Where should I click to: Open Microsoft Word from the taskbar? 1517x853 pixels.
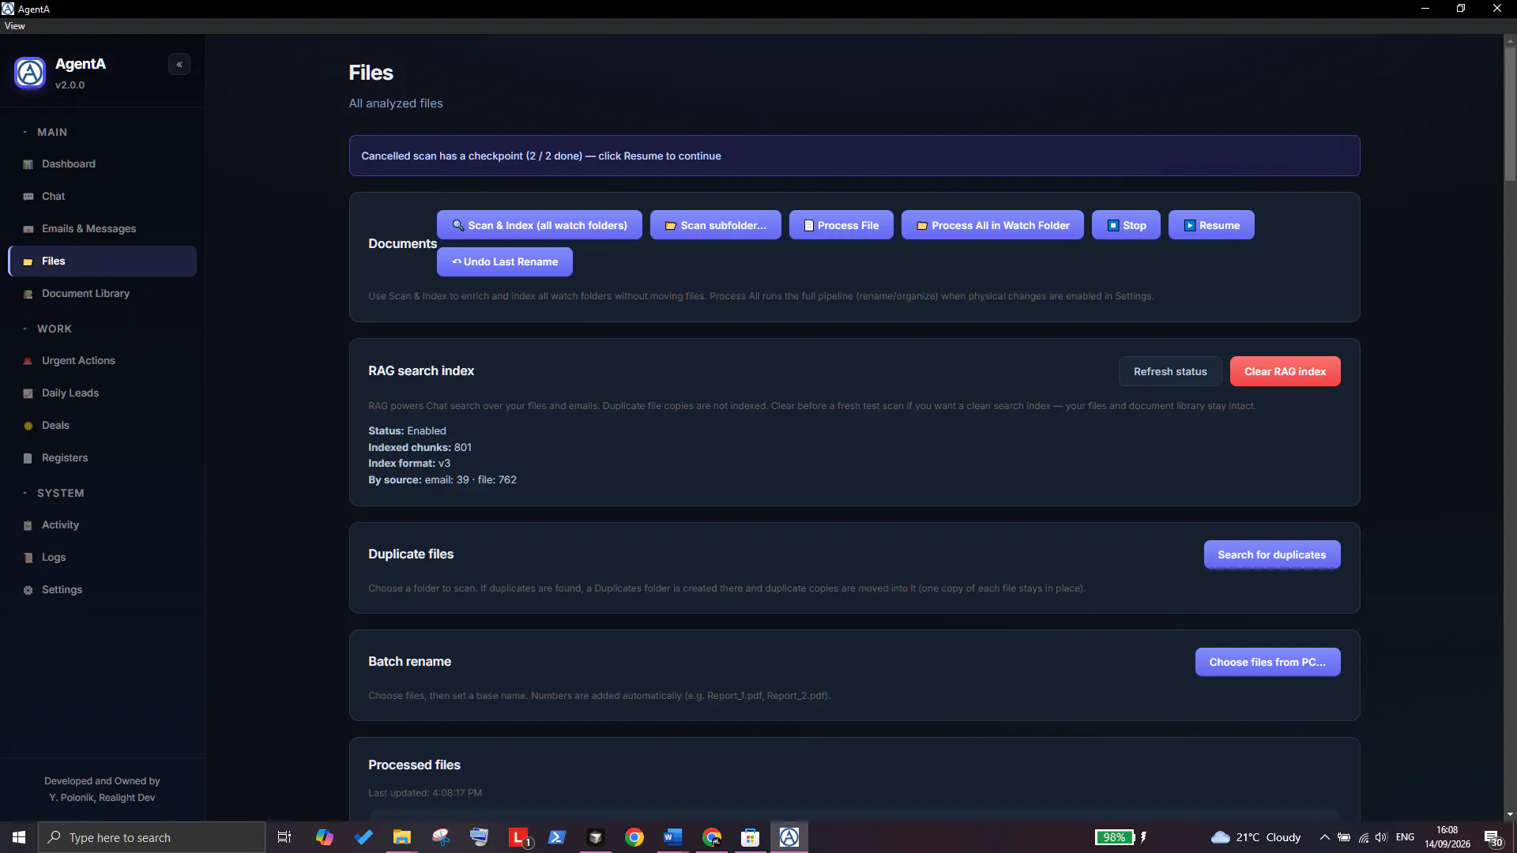pyautogui.click(x=672, y=837)
